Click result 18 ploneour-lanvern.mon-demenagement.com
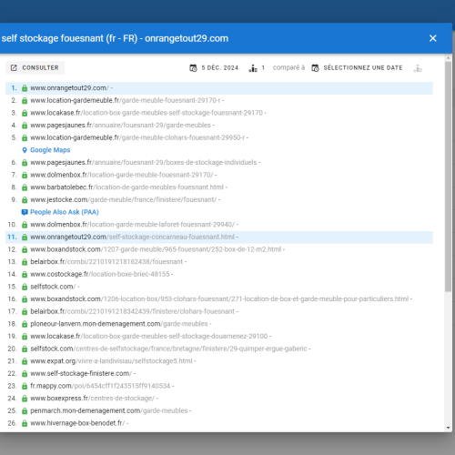The image size is (455, 455). [119, 324]
